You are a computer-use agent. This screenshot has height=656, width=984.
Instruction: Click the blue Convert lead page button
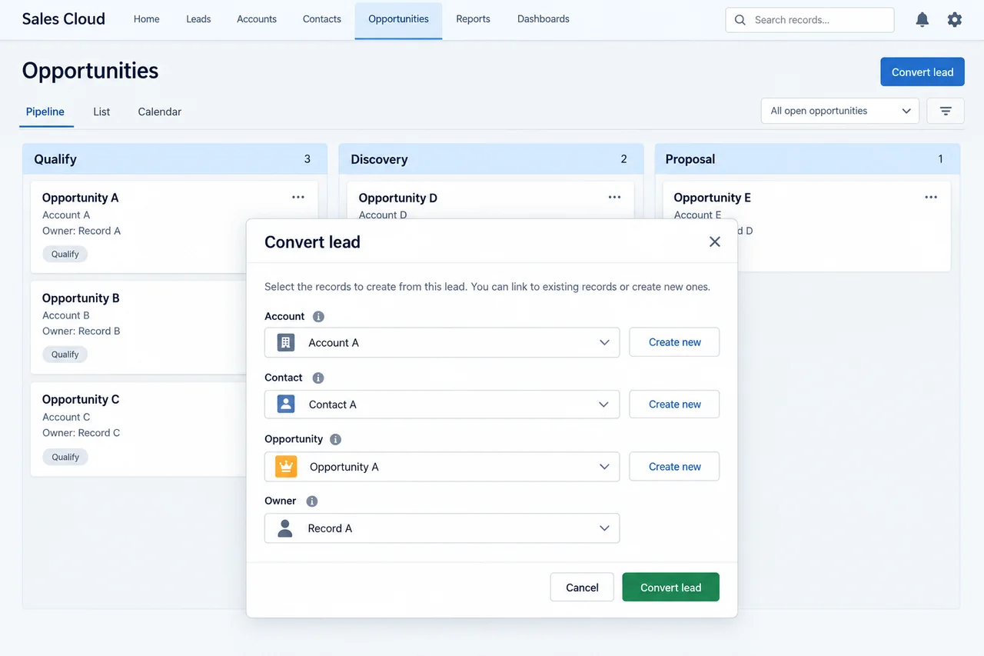[922, 72]
